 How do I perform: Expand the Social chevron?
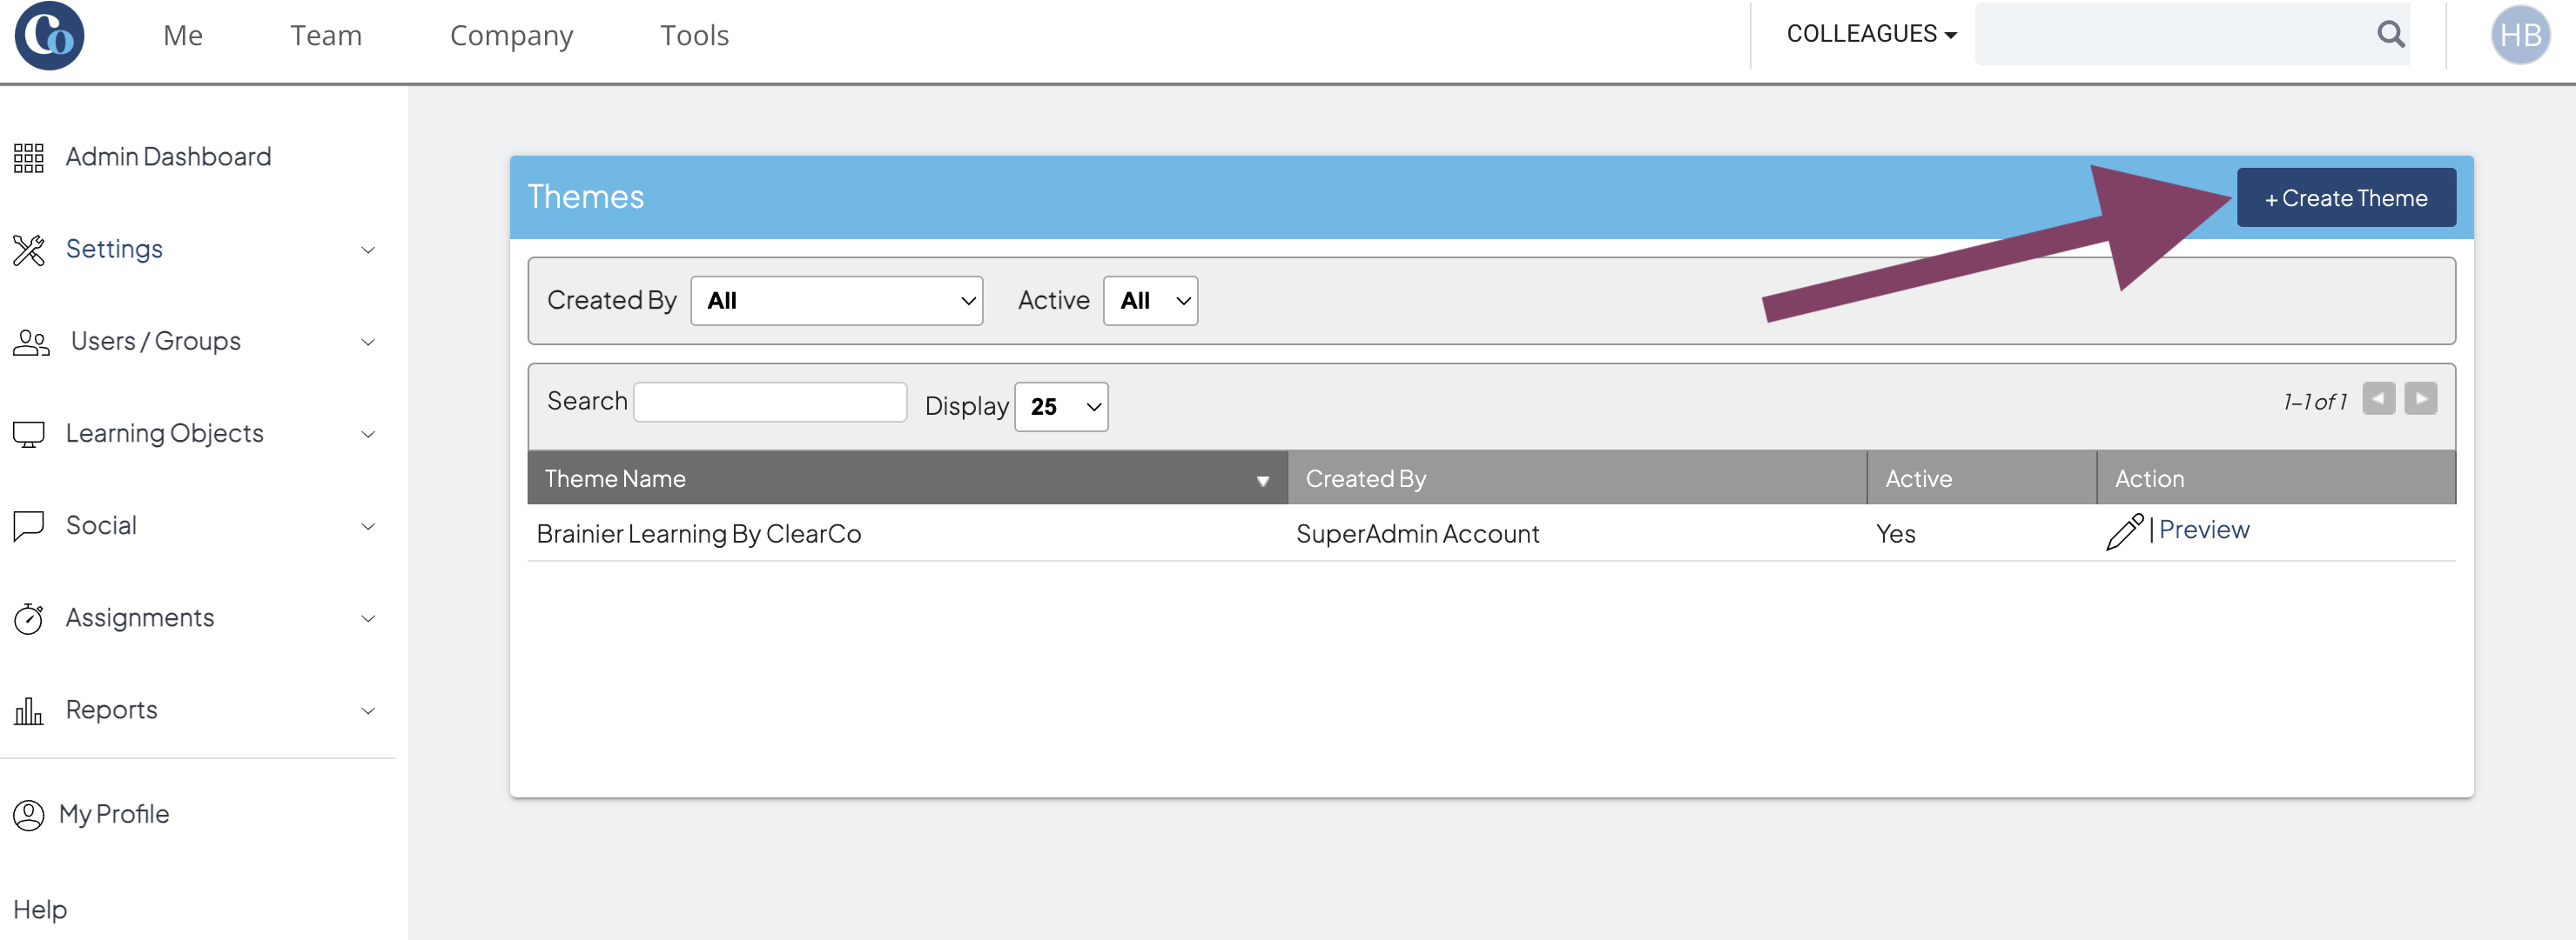(x=368, y=526)
